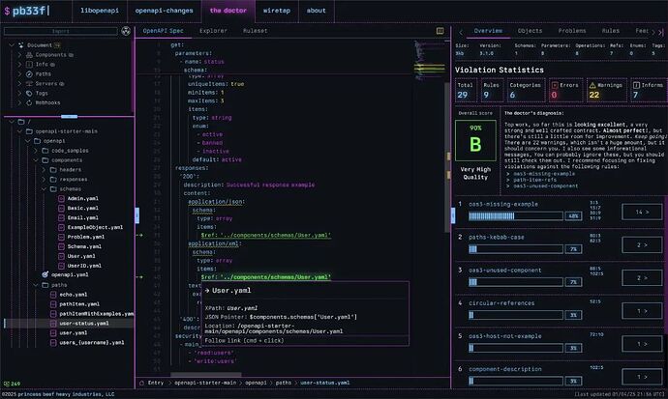The height and width of the screenshot is (399, 668).
Task: Switch to the wiretap tab
Action: tap(276, 11)
